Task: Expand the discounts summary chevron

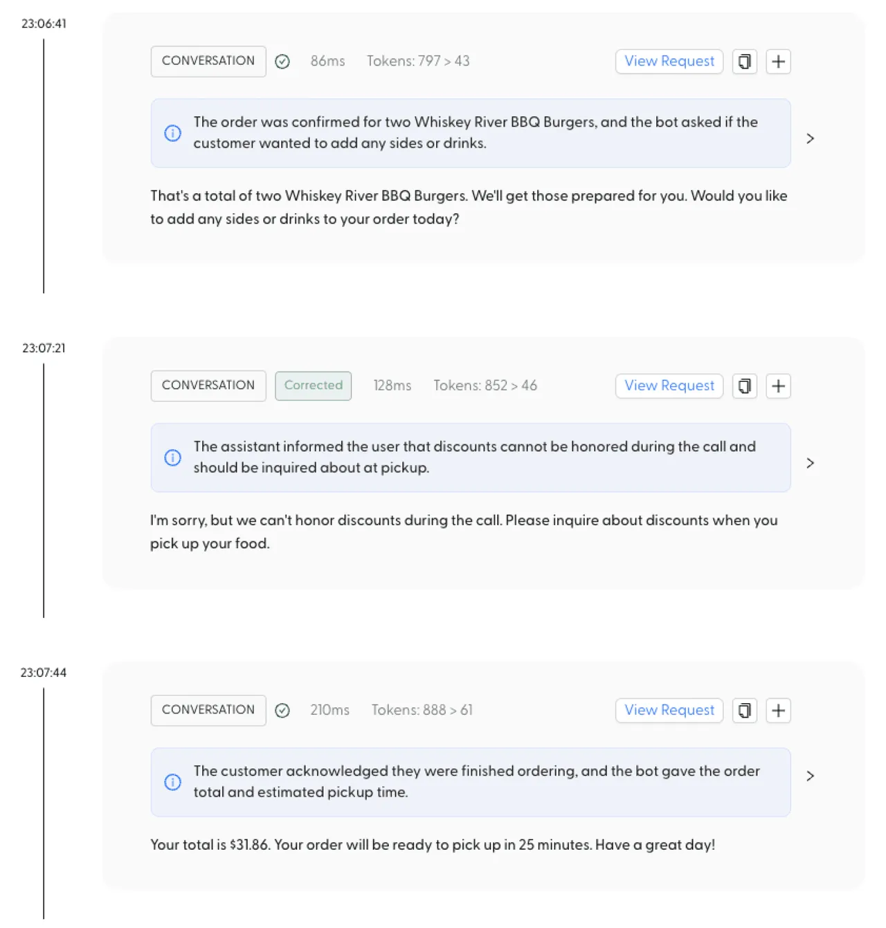Action: [810, 463]
